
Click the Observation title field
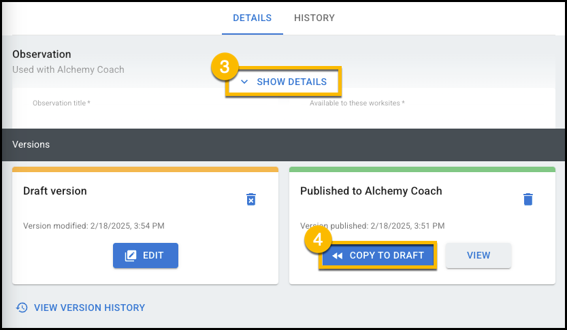click(x=144, y=107)
